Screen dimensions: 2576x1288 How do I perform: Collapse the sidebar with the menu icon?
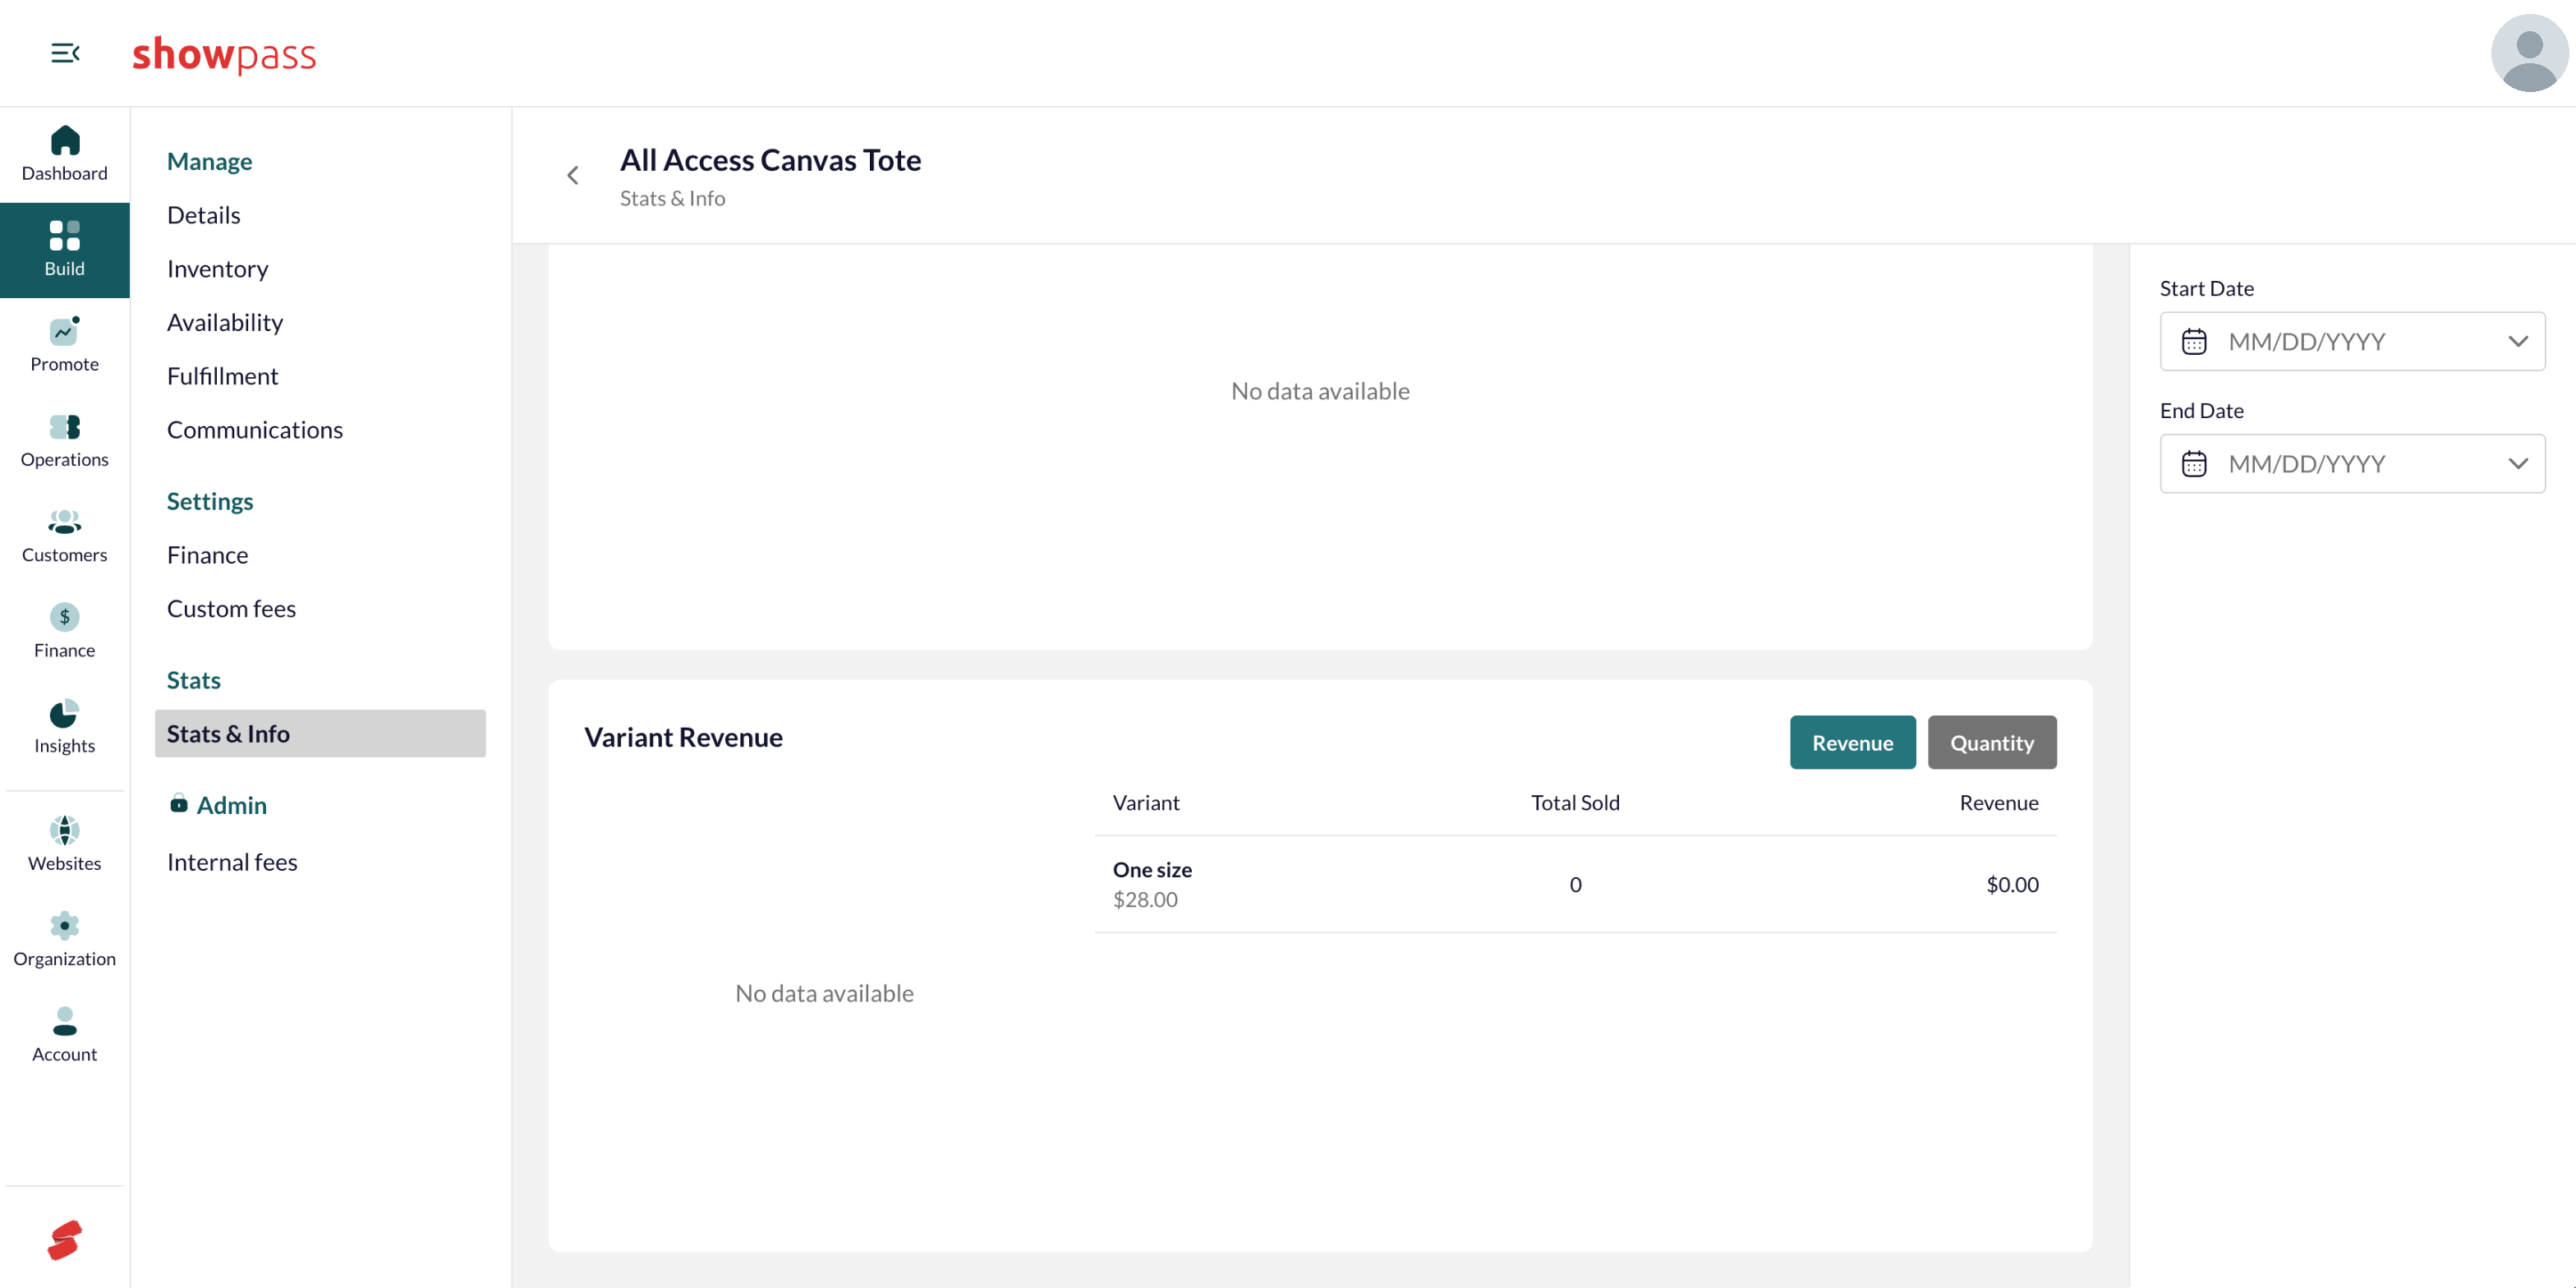(65, 53)
